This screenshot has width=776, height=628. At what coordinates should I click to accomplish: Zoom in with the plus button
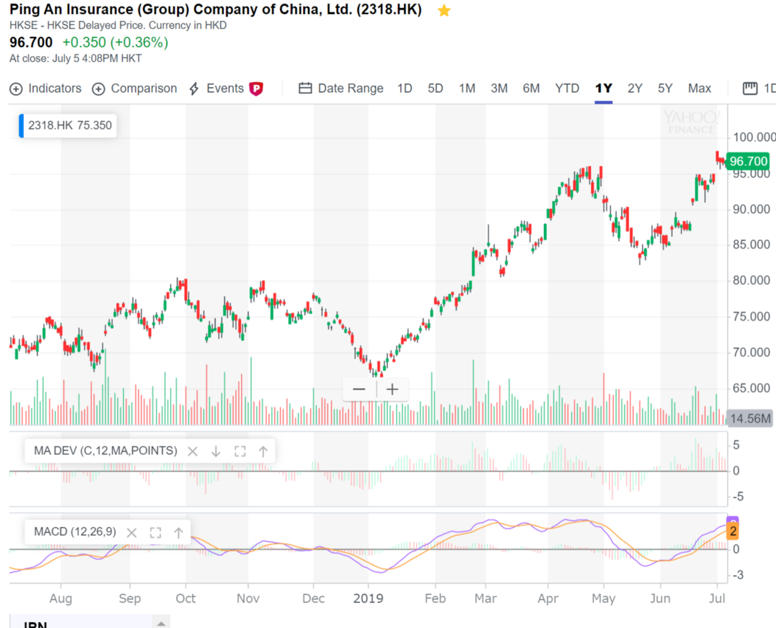click(392, 390)
